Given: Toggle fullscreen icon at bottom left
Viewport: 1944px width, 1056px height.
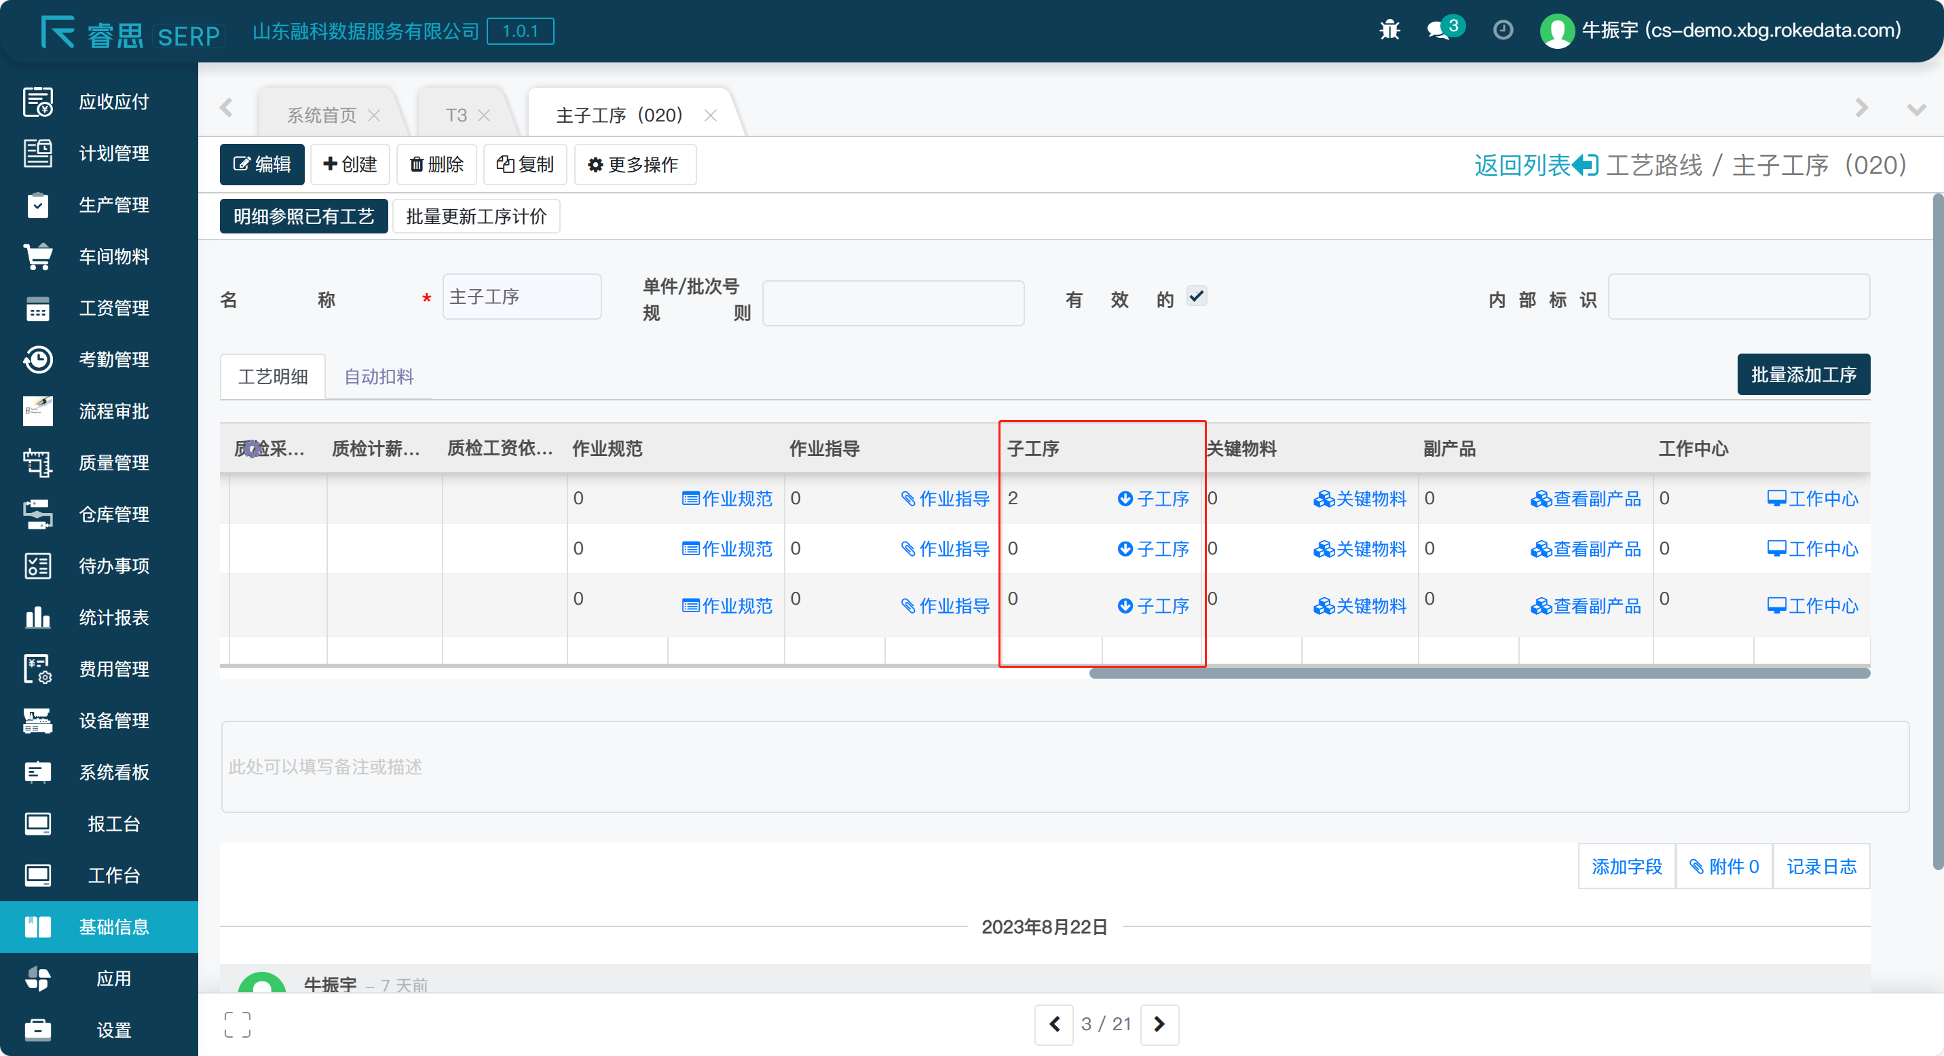Looking at the screenshot, I should pyautogui.click(x=237, y=1024).
